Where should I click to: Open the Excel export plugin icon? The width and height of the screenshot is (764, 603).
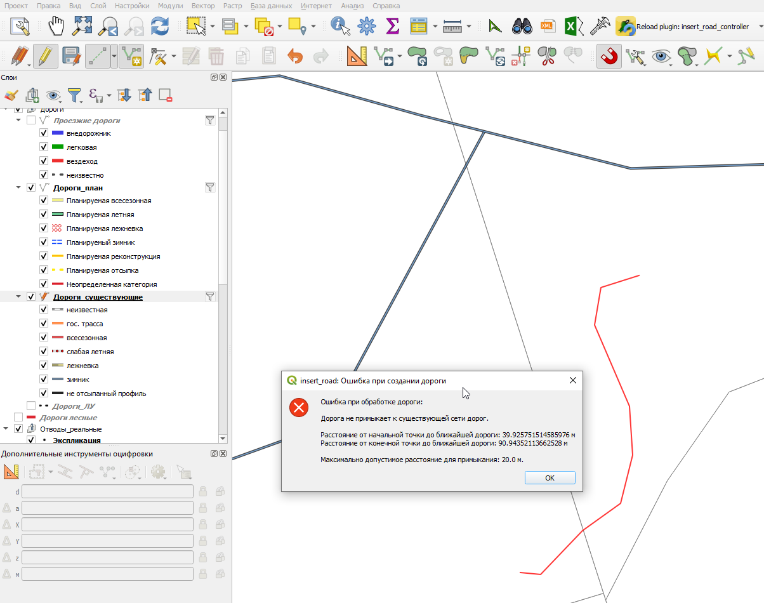574,27
